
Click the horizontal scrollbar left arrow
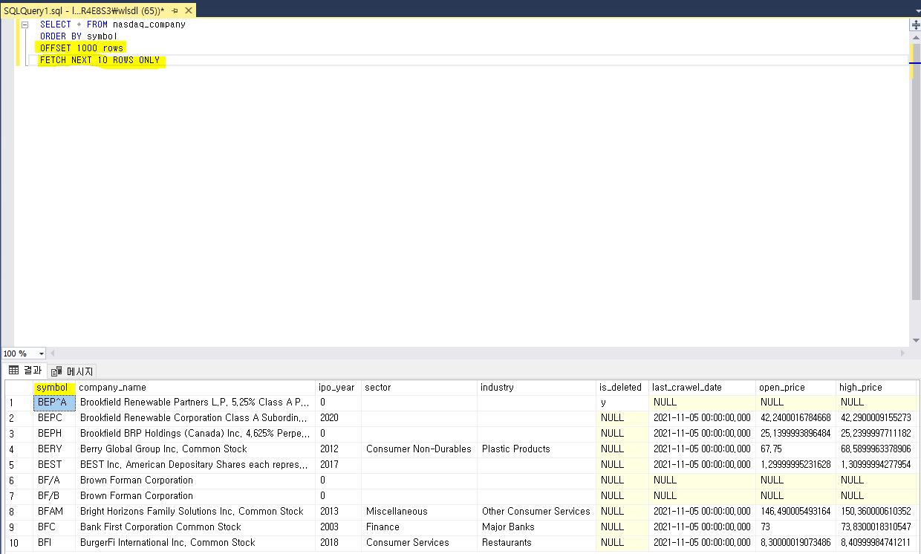(x=52, y=354)
